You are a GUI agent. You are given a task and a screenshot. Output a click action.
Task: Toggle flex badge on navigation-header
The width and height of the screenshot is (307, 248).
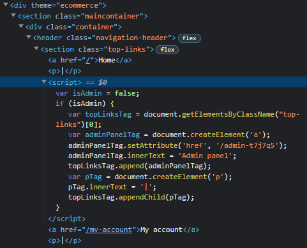click(x=190, y=38)
